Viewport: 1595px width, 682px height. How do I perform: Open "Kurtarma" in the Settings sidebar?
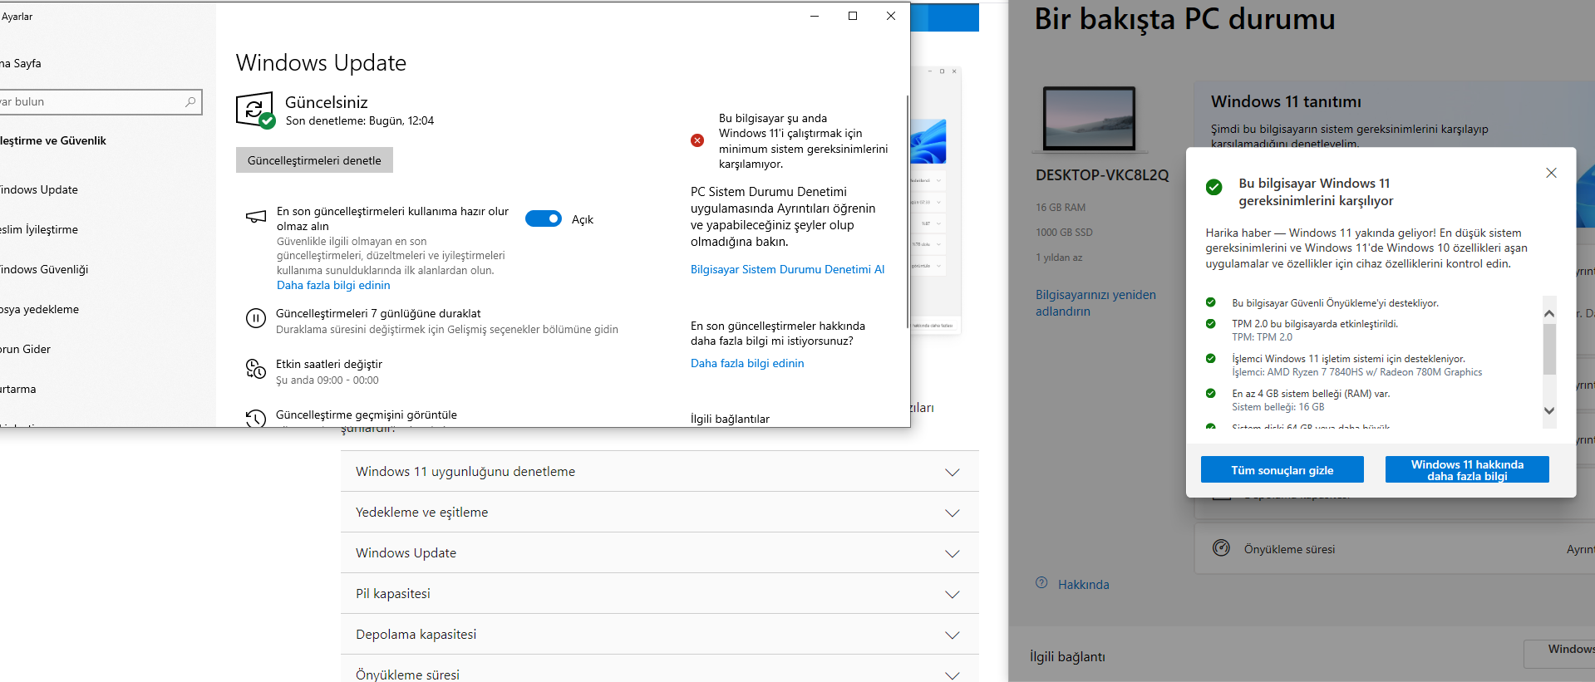(x=18, y=389)
